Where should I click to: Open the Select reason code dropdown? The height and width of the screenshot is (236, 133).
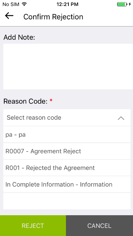click(67, 118)
